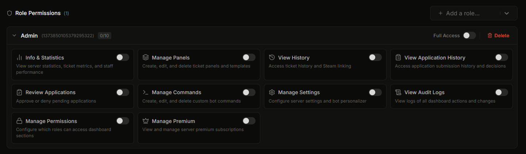Click 'View logs of all dashboard actions' description
This screenshot has height=154, width=526.
coord(445,101)
